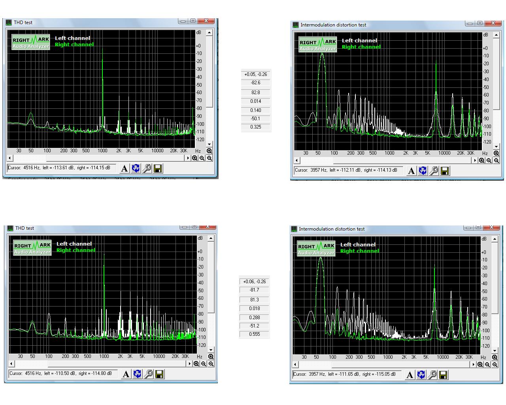
Task: Open wrench options in lower THD test window
Action: tap(148, 374)
